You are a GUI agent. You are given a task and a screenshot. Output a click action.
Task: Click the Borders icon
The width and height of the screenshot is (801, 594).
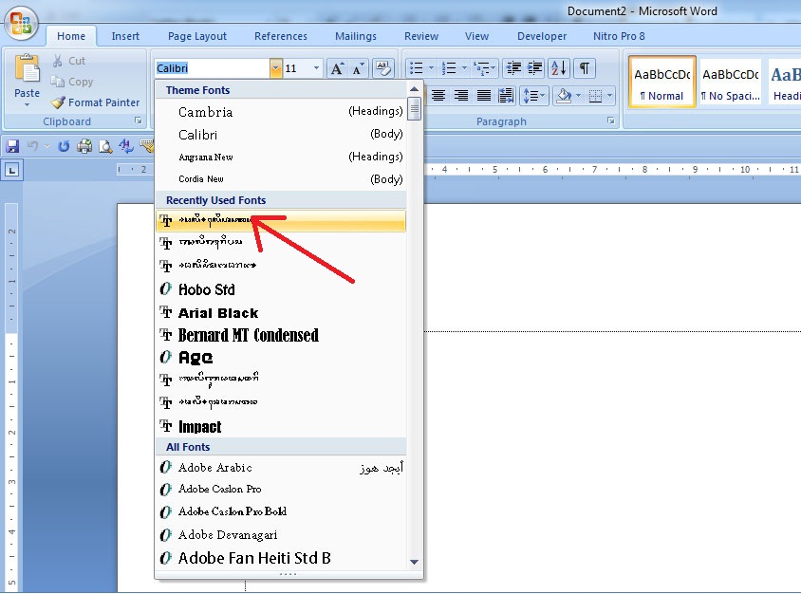(x=595, y=96)
